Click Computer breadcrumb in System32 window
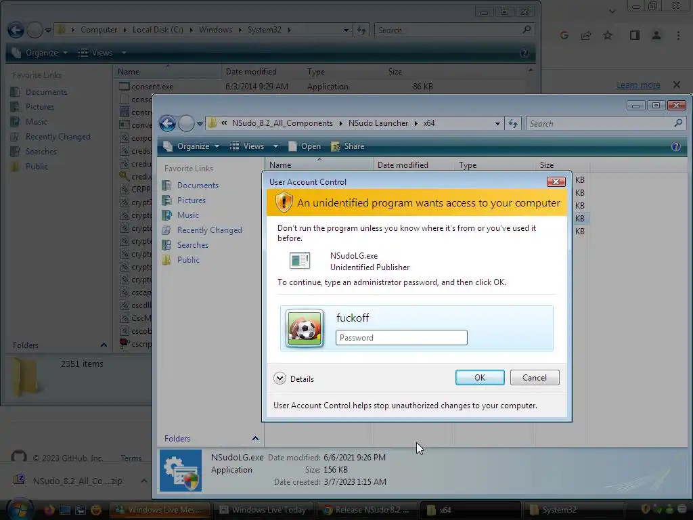The width and height of the screenshot is (693, 520). [99, 30]
